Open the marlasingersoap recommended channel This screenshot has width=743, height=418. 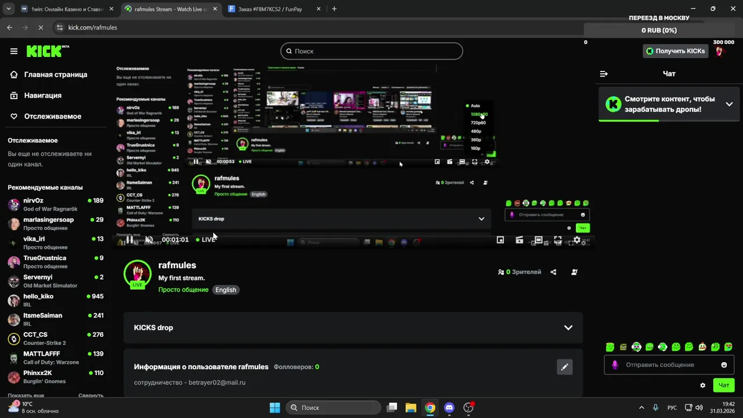pyautogui.click(x=55, y=224)
